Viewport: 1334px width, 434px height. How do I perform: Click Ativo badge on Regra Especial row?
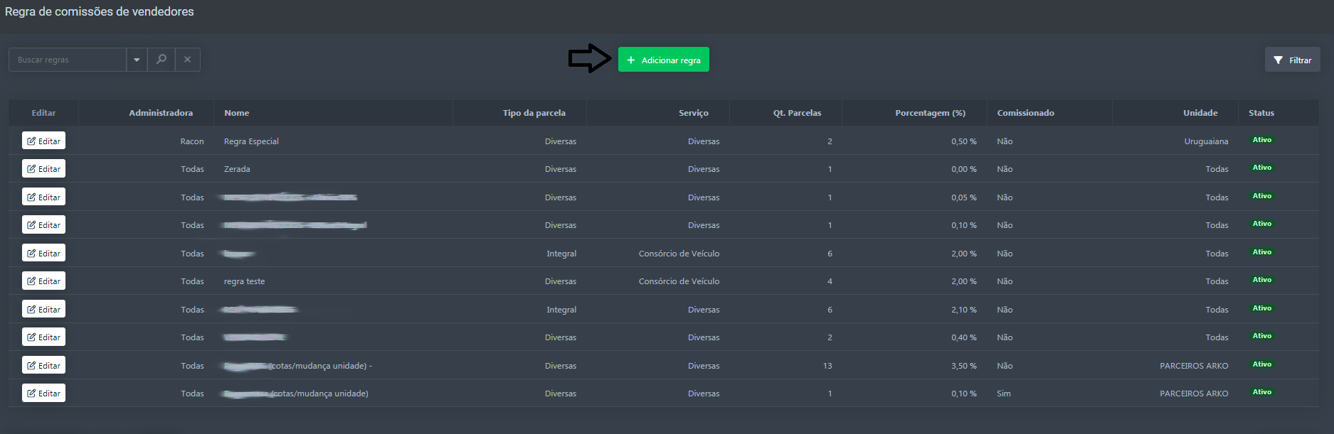pyautogui.click(x=1261, y=140)
